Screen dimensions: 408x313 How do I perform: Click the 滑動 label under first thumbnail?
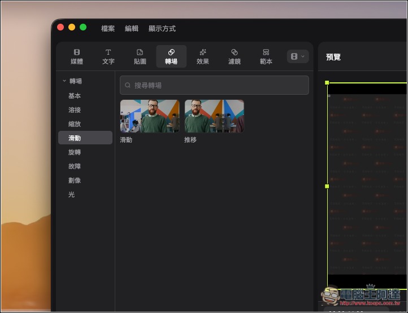tap(126, 140)
